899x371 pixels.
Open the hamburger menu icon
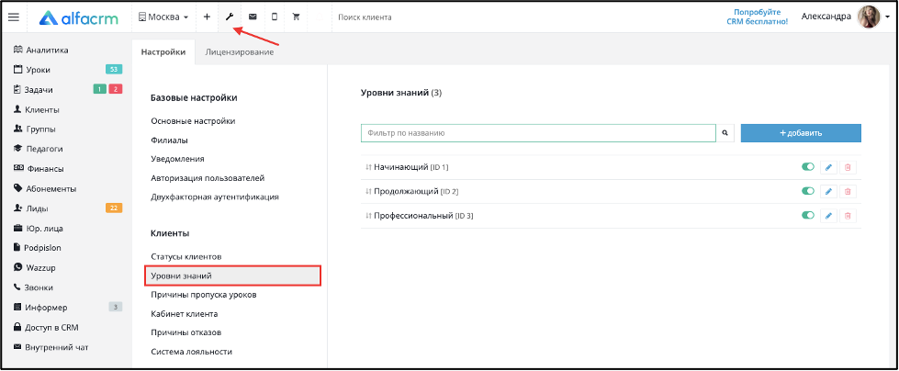click(x=14, y=17)
